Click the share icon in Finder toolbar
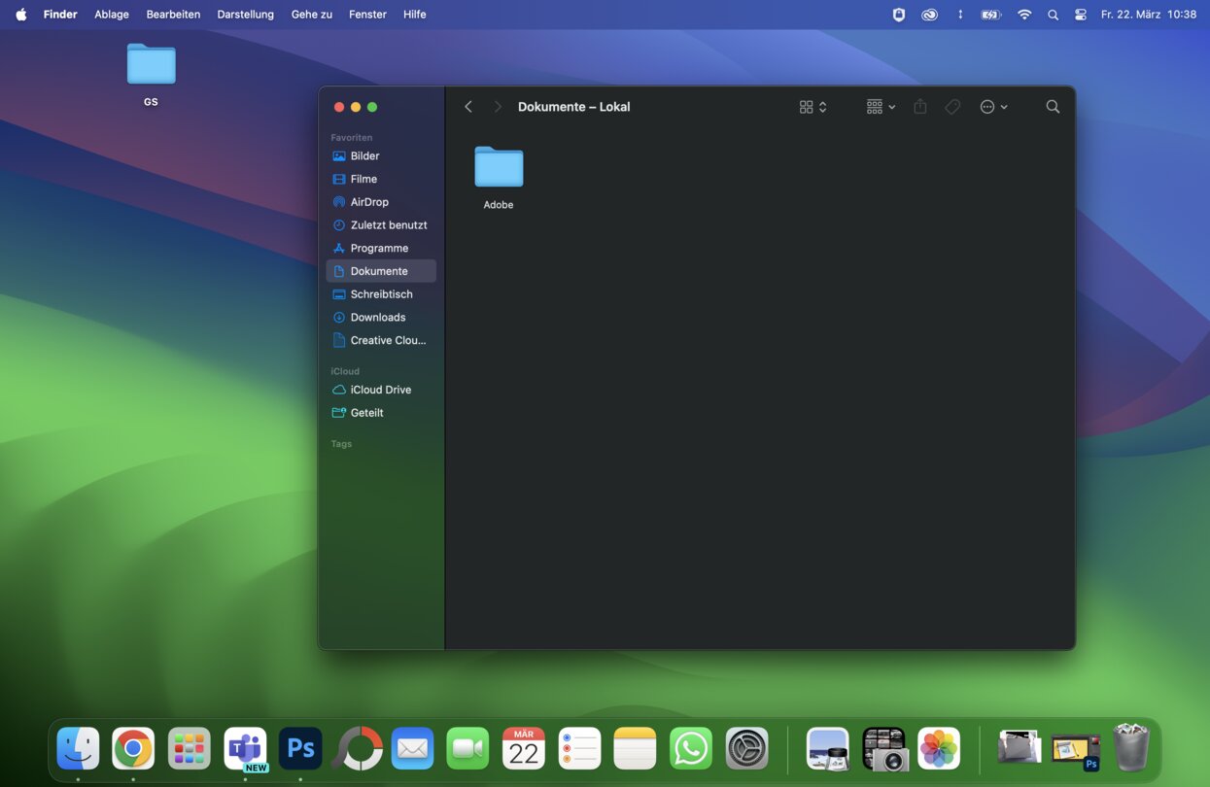This screenshot has height=787, width=1210. click(920, 107)
